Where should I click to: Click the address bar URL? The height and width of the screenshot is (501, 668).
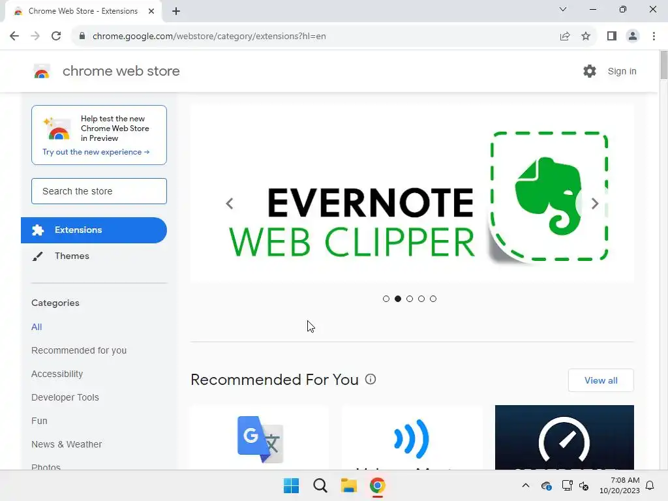[x=209, y=37]
